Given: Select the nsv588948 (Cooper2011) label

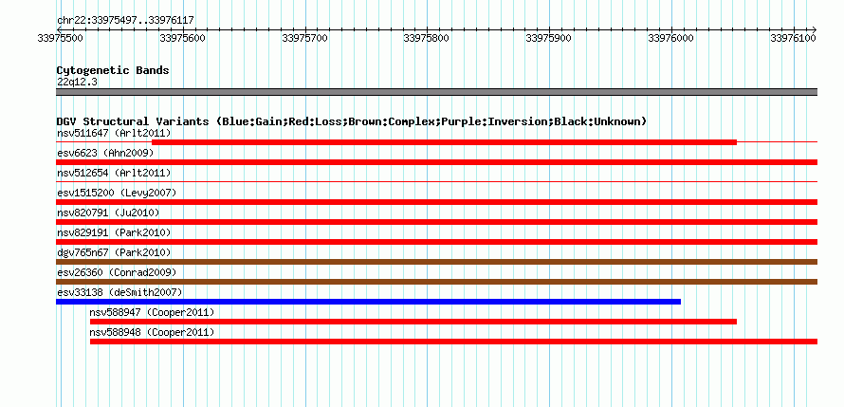Looking at the screenshot, I should click(x=152, y=332).
